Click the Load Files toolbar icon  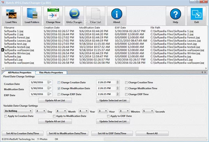coord(11,16)
